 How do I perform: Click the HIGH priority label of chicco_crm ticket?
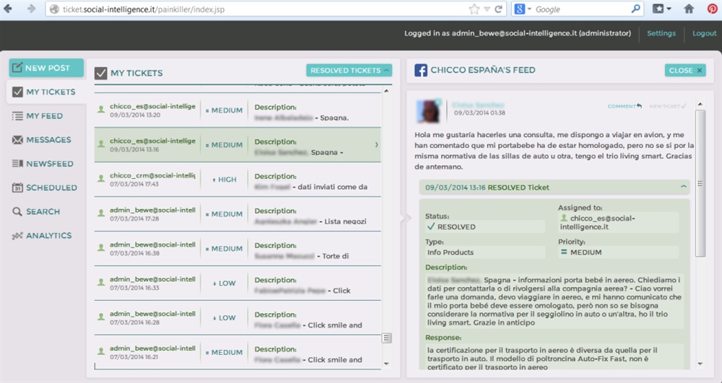225,180
